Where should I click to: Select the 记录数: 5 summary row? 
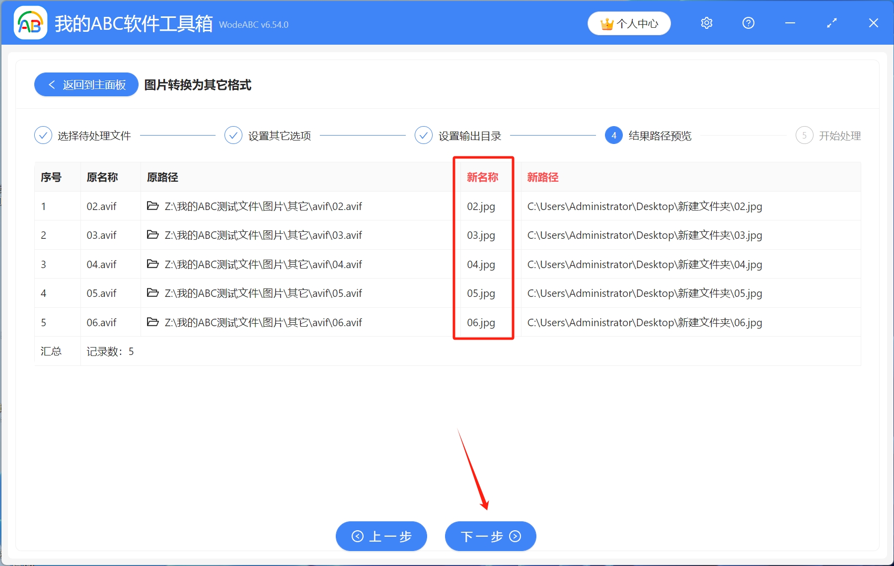pos(110,351)
